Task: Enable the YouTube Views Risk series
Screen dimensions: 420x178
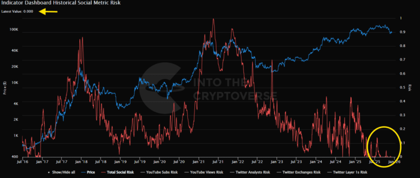Action: click(x=205, y=172)
